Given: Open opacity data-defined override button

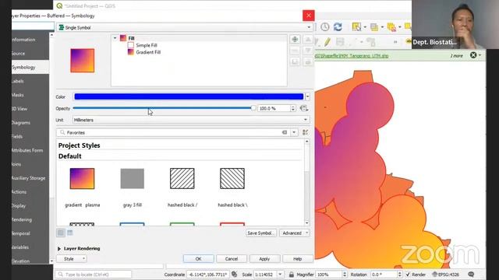Looking at the screenshot, I should coord(304,108).
